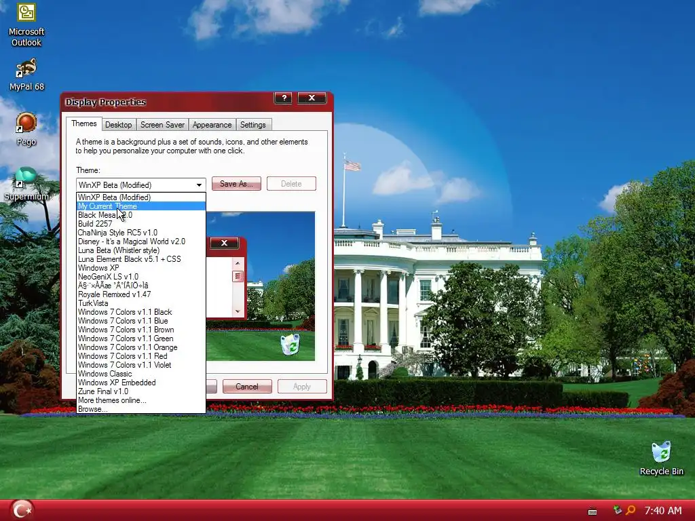Pick the Black Mesa theme entry
Screen dimensions: 695x521
click(141, 215)
